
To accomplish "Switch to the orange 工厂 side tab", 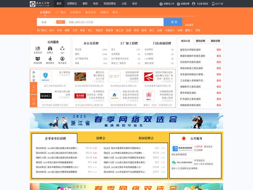I will click(x=34, y=88).
